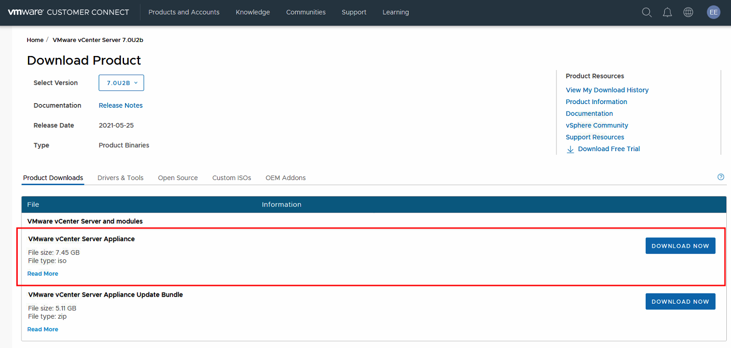This screenshot has width=731, height=348.
Task: Open the globe language selector icon
Action: coord(688,13)
